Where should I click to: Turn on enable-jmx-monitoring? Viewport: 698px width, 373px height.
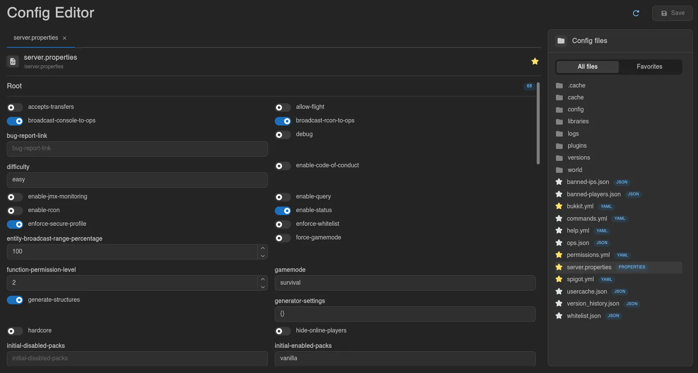click(x=15, y=197)
